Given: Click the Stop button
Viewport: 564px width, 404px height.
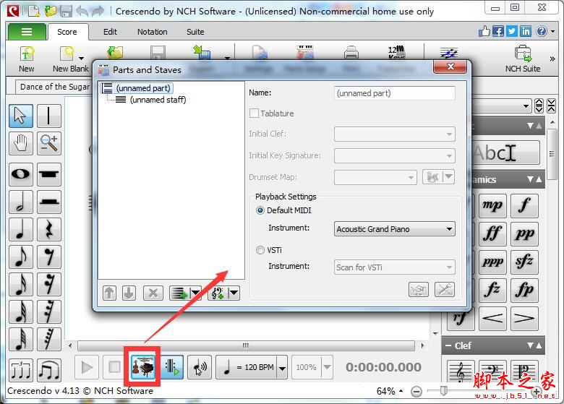Looking at the screenshot, I should (114, 367).
